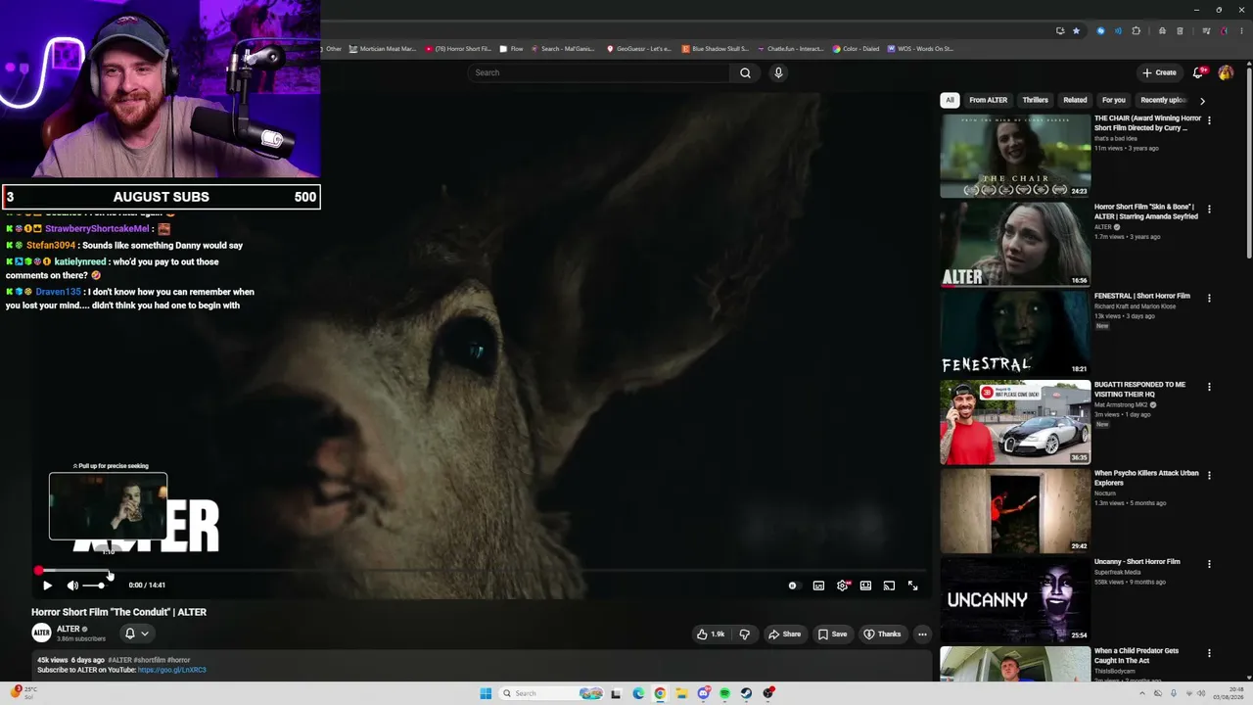Select the Recently uploaded filter chip
The height and width of the screenshot is (705, 1253).
click(1163, 100)
